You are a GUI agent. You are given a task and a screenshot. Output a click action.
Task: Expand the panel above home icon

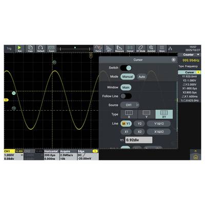click(195, 151)
